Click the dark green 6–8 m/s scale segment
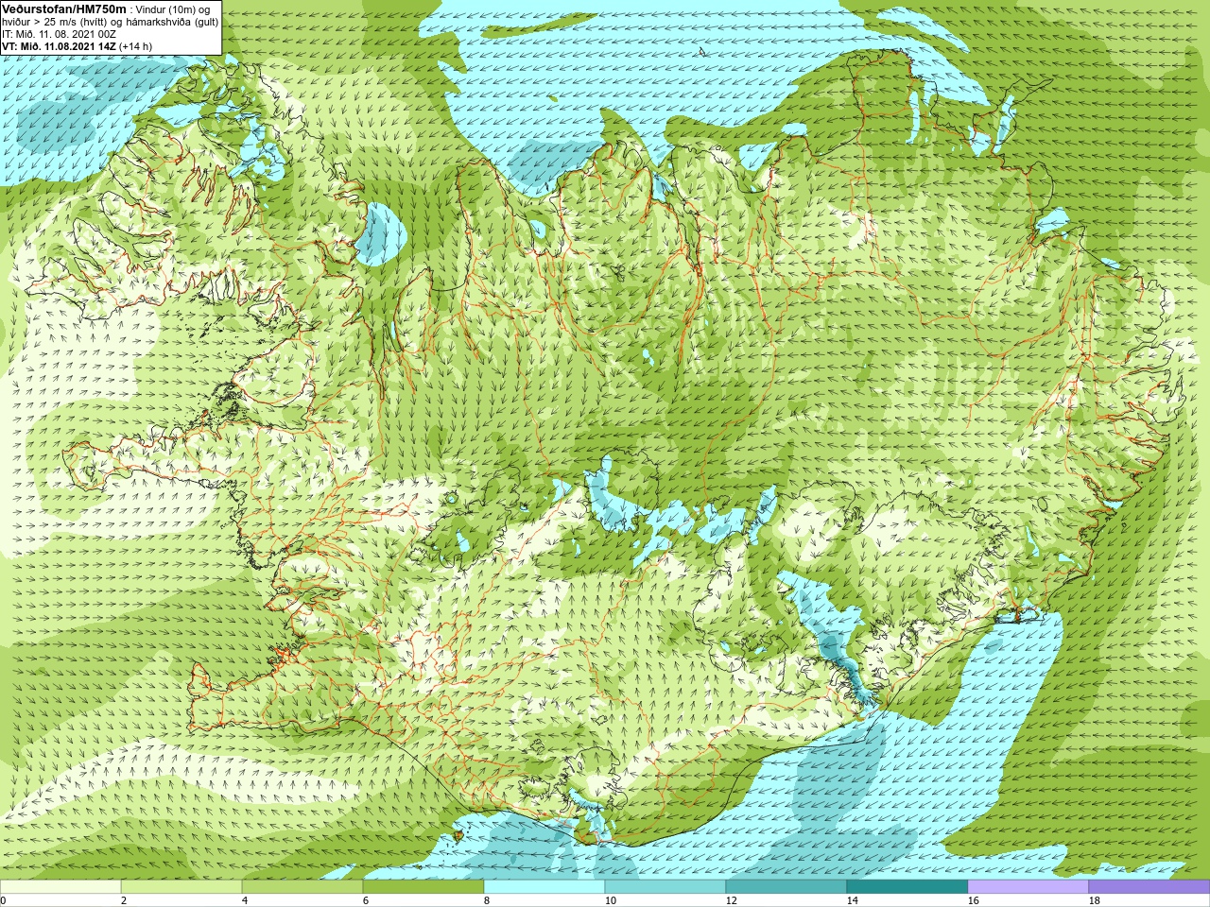Viewport: 1210px width, 907px height. coord(423,887)
